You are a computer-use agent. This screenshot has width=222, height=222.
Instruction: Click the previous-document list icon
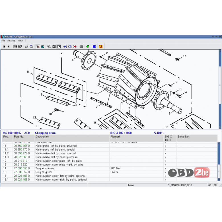pos(15,46)
